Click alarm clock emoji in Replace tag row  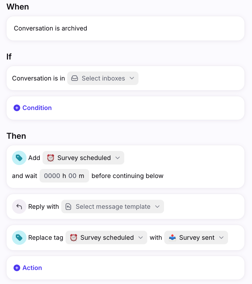(x=73, y=237)
